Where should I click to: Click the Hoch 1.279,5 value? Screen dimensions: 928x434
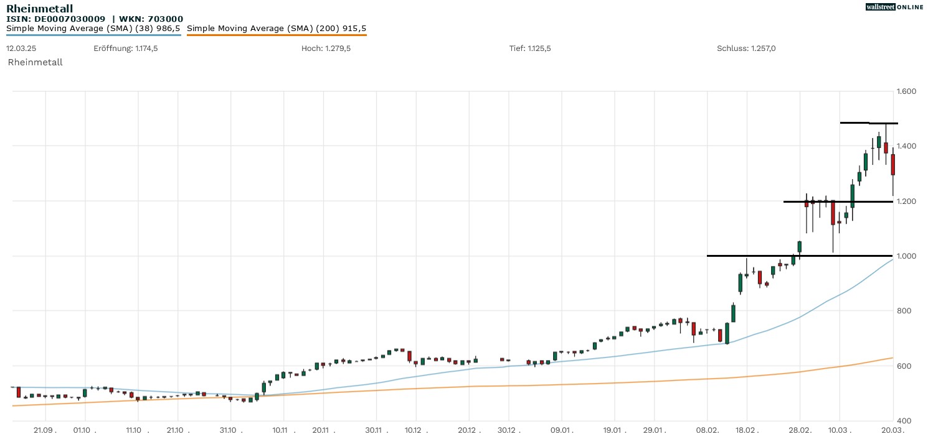(x=326, y=48)
